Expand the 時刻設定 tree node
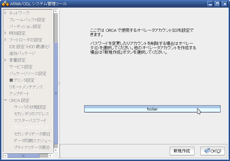 5,33
